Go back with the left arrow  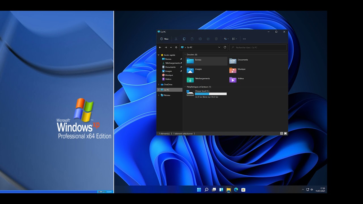click(160, 47)
